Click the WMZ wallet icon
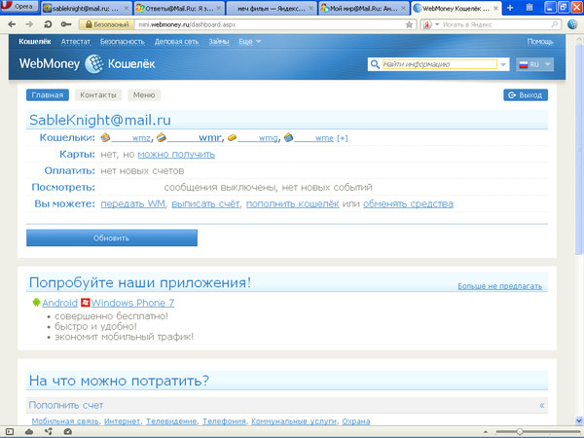 [105, 137]
